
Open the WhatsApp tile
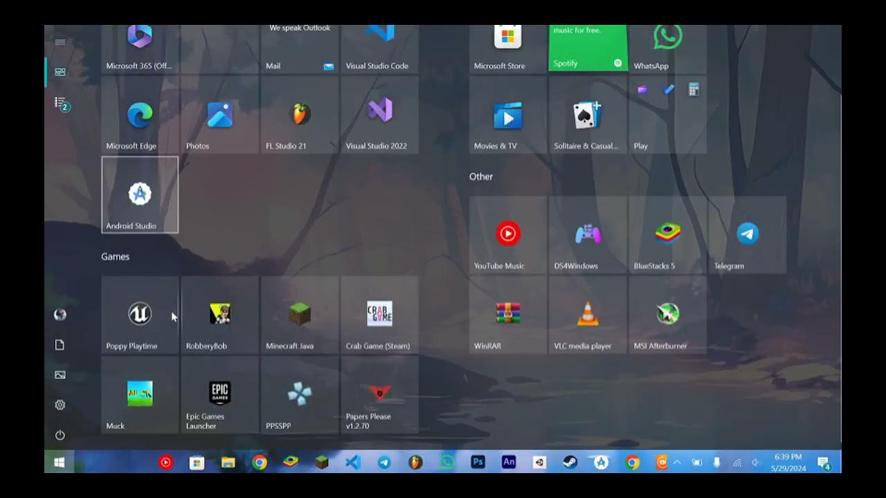point(667,48)
